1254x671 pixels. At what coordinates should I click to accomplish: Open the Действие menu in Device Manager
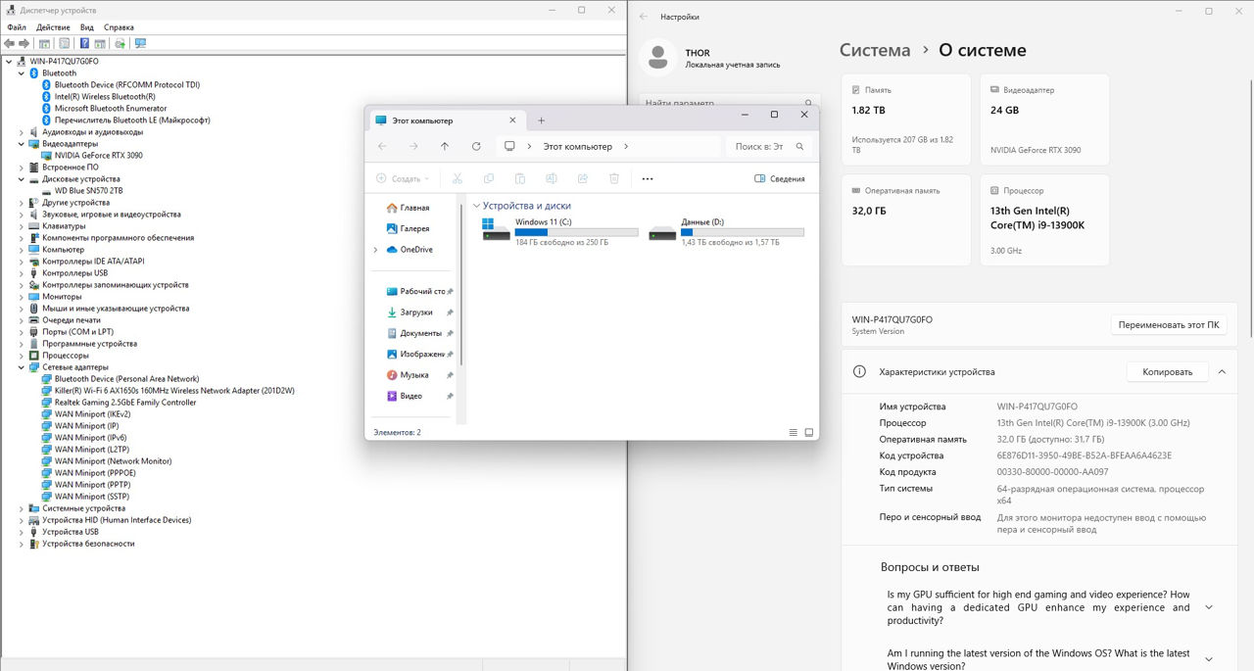click(53, 27)
